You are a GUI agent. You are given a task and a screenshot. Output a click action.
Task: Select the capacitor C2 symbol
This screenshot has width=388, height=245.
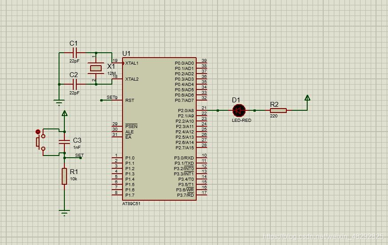[x=75, y=84]
